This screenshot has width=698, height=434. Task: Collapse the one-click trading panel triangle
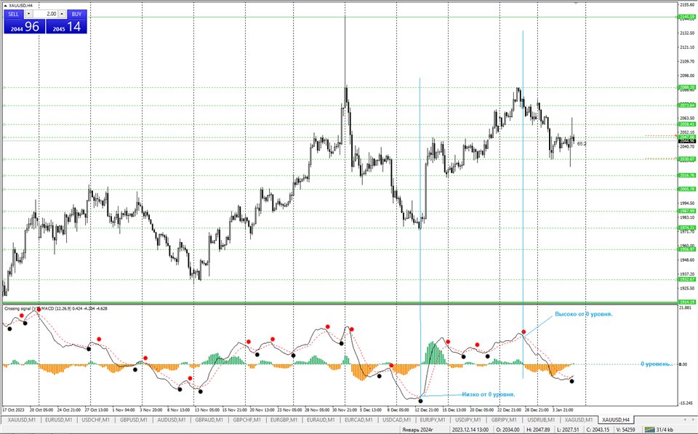(6, 5)
